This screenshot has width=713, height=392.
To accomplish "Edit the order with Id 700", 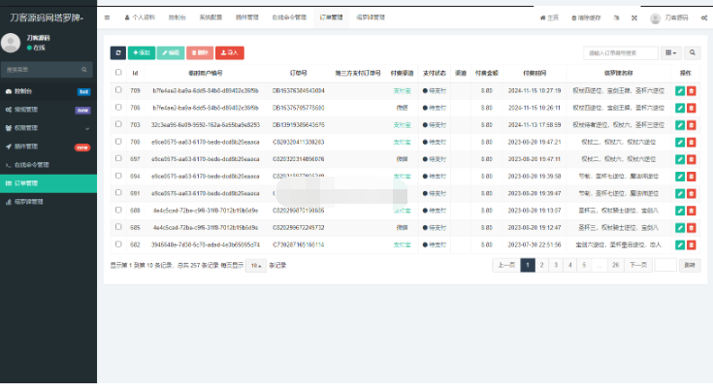I will [680, 143].
